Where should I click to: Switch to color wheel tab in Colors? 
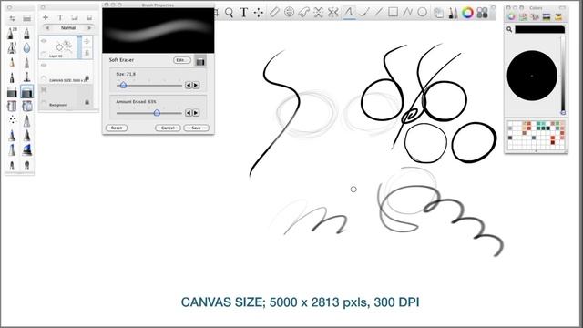click(512, 16)
